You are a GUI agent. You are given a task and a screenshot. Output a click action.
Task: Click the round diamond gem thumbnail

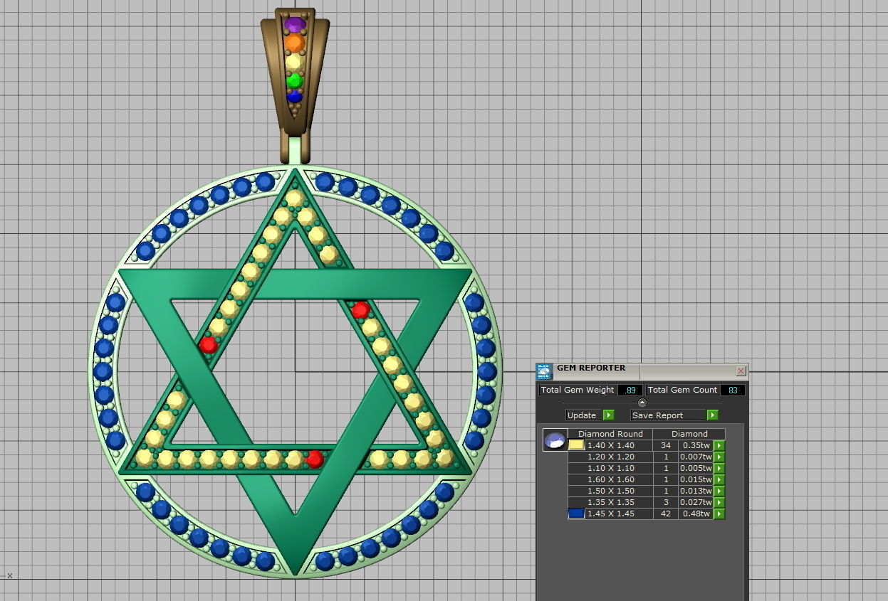pyautogui.click(x=555, y=440)
